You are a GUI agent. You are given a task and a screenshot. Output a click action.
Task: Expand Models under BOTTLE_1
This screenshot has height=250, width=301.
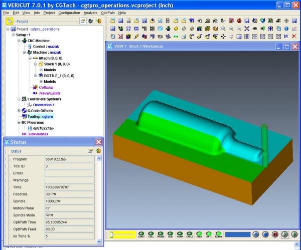point(41,82)
